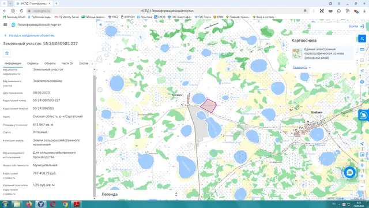Click the browser back arrow

[x=5, y=11]
